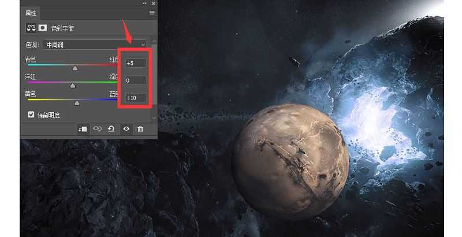The width and height of the screenshot is (462, 237).
Task: Click the 洋红-绿色 slider handle
Action: 72,86
